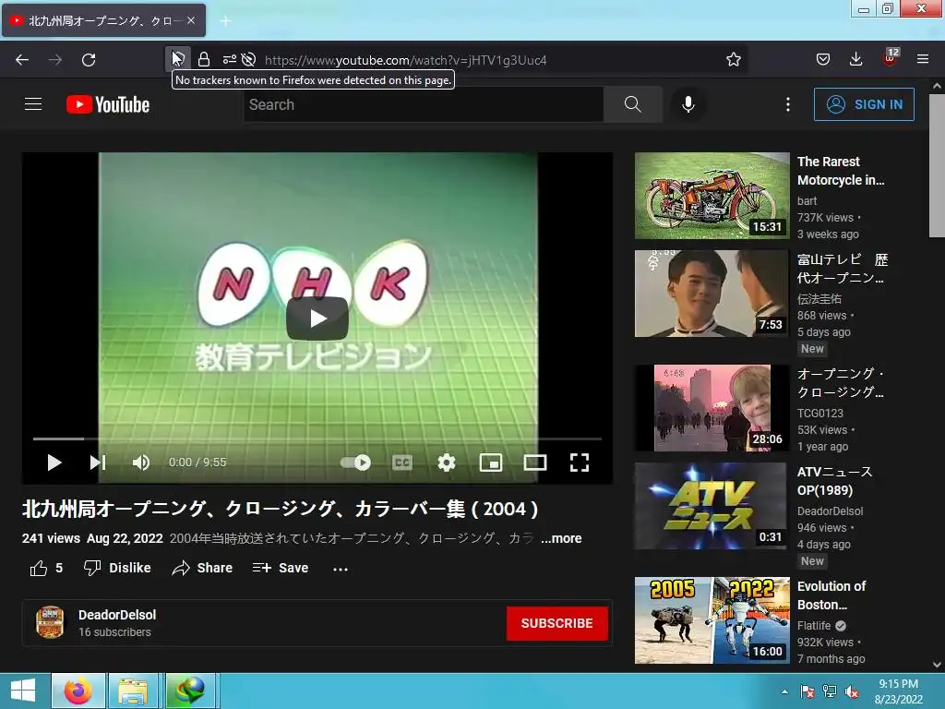945x709 pixels.
Task: Click the video title 北九州局オープニング heading
Action: tap(280, 509)
